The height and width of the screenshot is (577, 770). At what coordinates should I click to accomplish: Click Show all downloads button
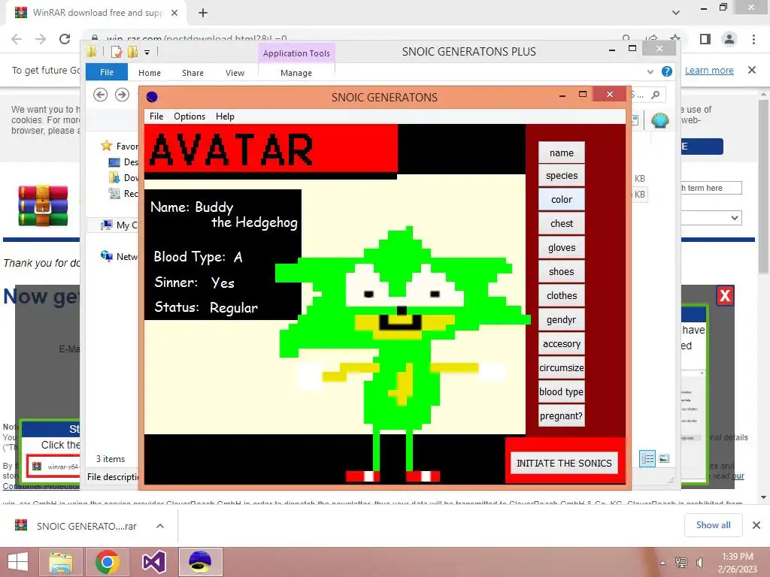pyautogui.click(x=713, y=525)
